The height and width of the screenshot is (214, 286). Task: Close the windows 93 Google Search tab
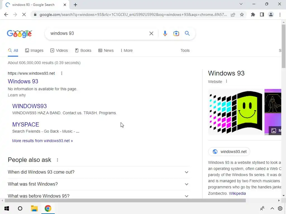pyautogui.click(x=65, y=5)
